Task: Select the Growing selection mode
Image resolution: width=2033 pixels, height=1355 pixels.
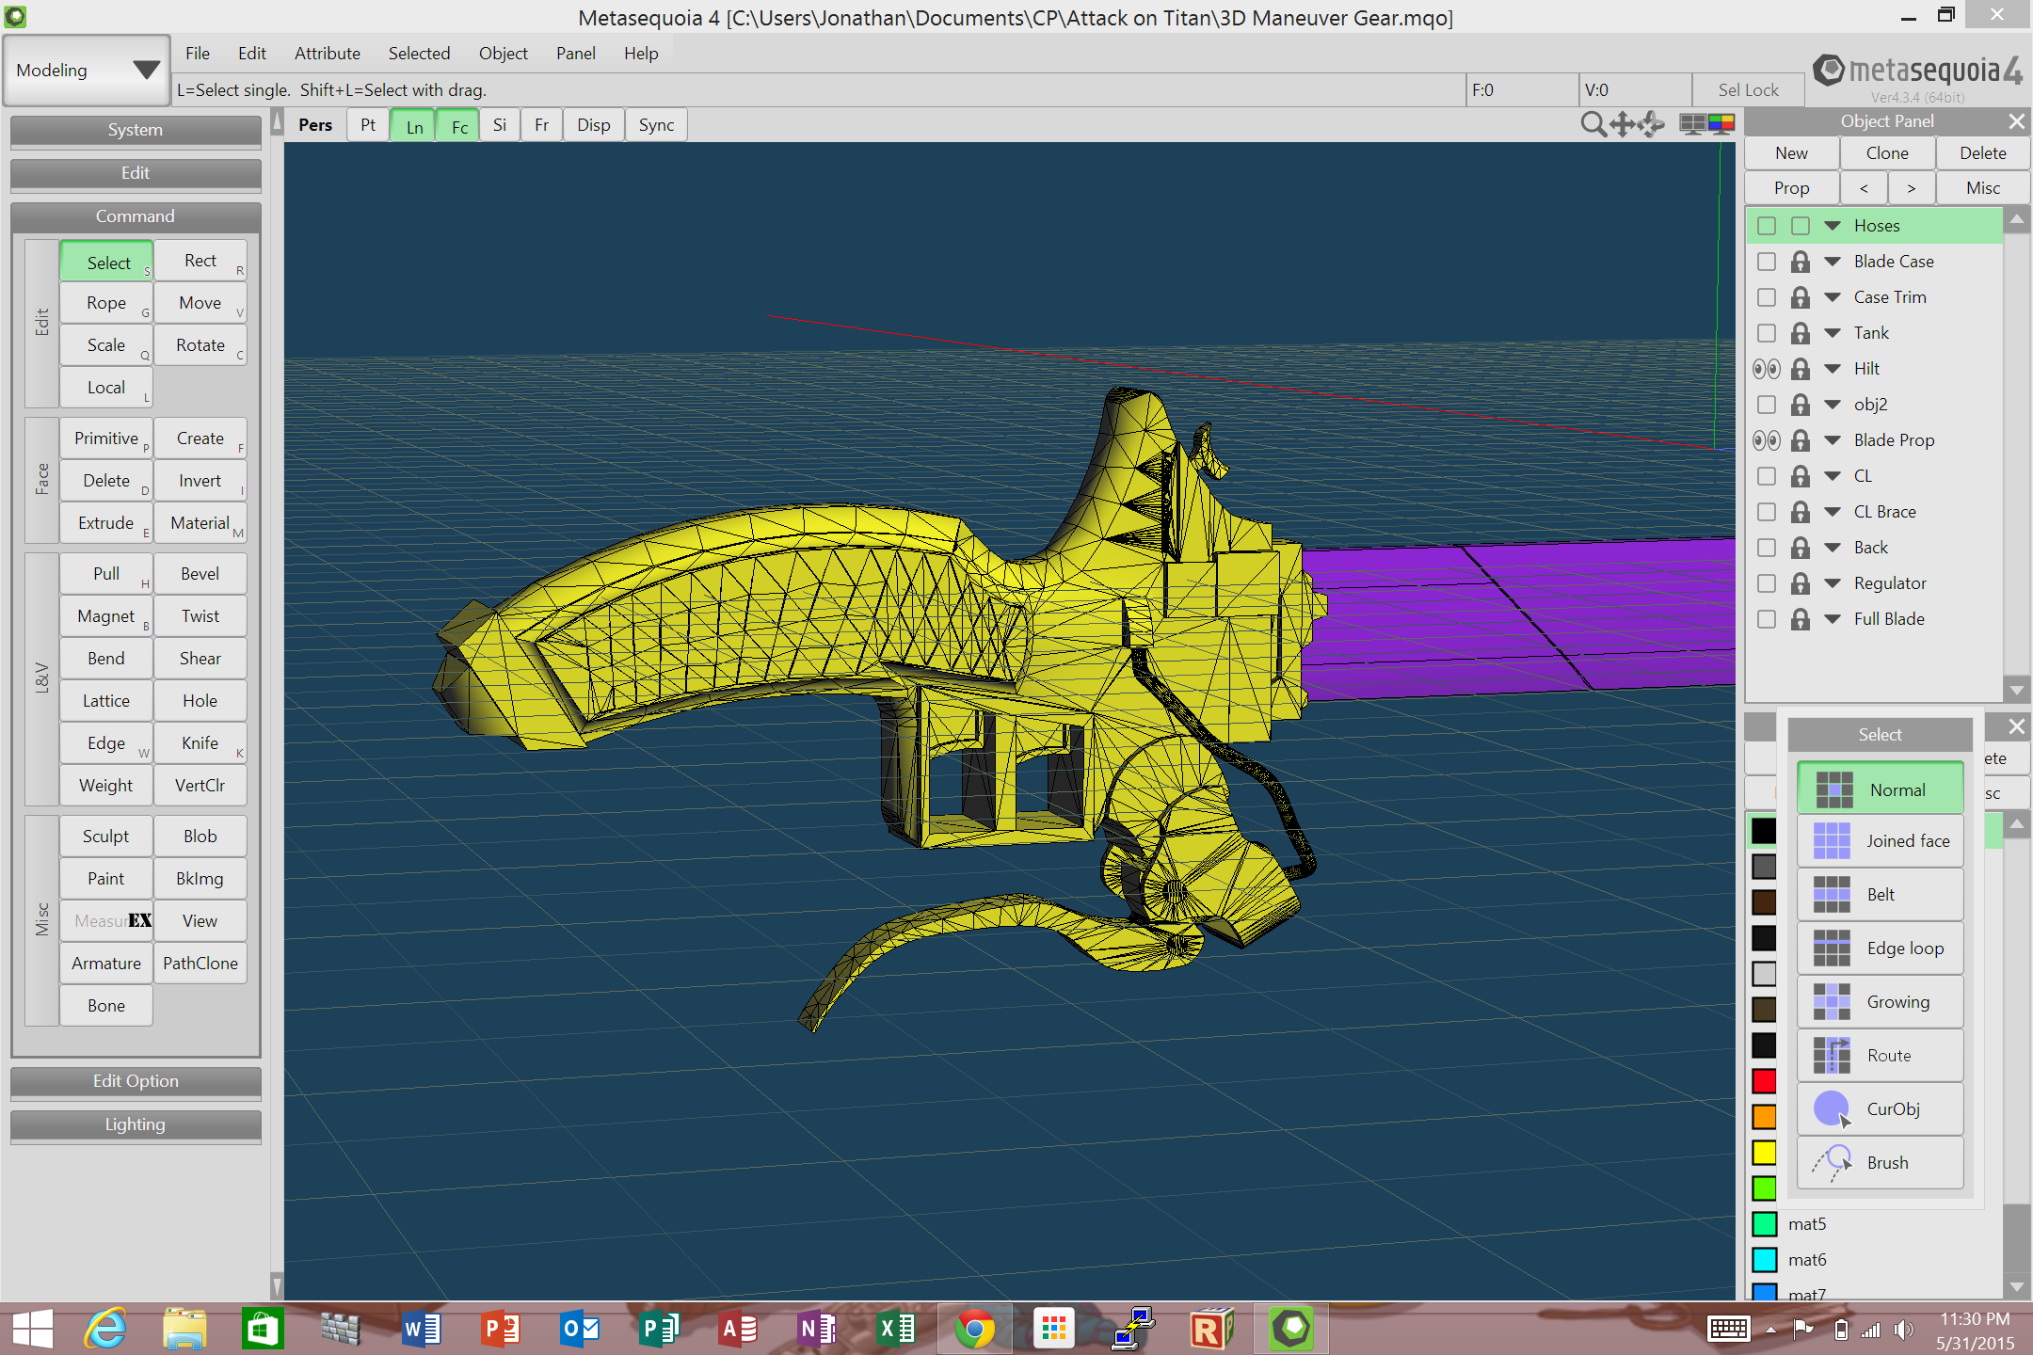Action: (x=1880, y=1002)
